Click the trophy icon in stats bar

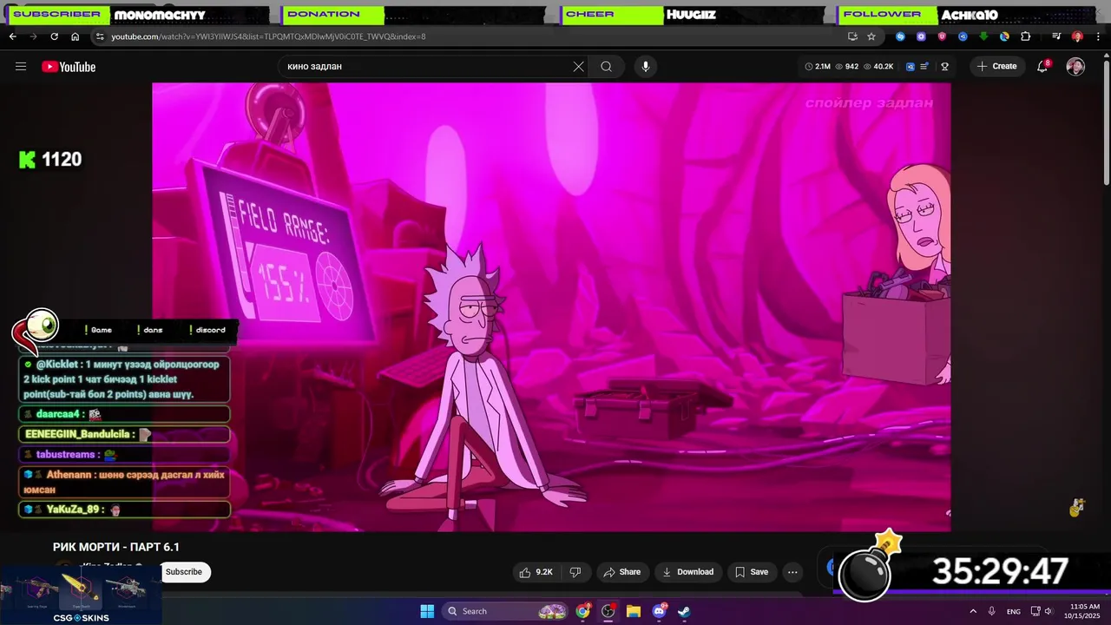[945, 67]
